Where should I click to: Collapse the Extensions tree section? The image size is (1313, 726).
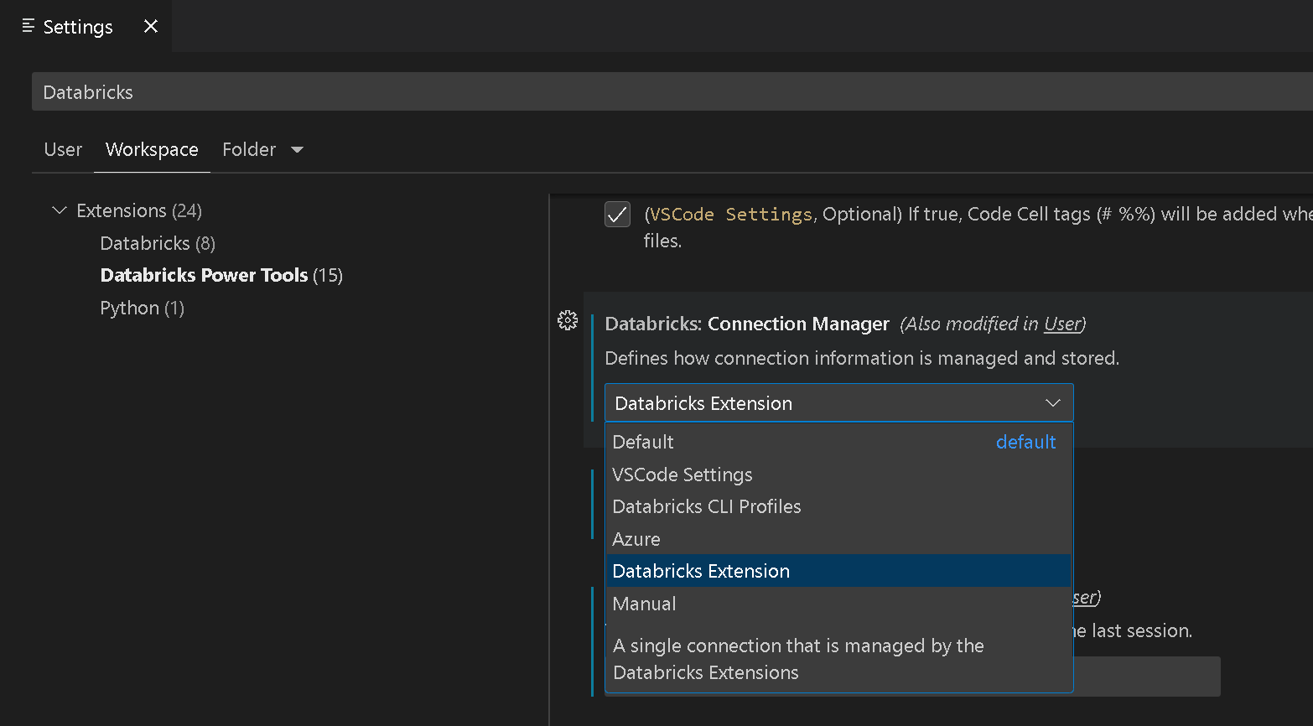point(59,210)
